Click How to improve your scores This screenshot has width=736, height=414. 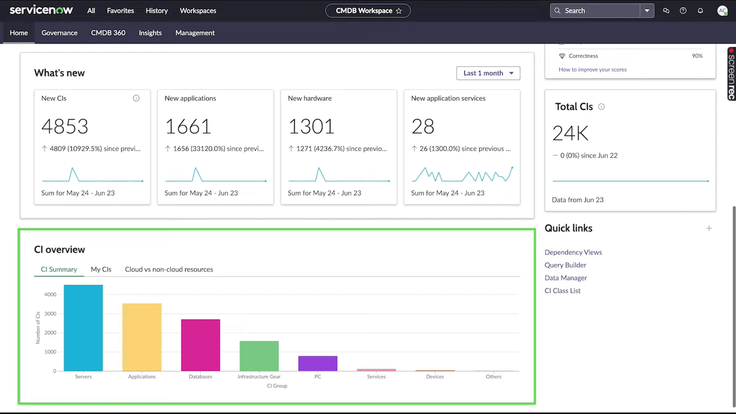[593, 69]
